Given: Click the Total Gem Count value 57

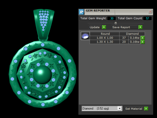Looking at the screenshot, I should pyautogui.click(x=148, y=18).
